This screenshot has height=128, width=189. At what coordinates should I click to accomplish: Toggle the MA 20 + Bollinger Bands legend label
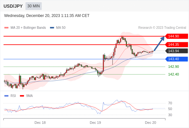point(28,28)
